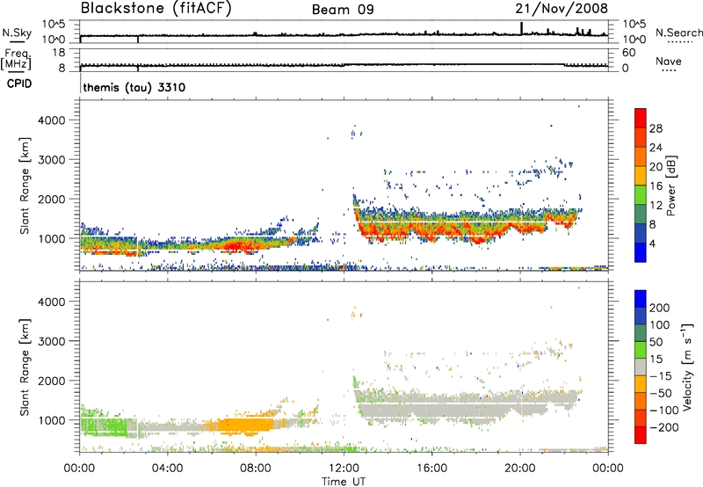Click the 'Beam 09' label
Viewport: 703px width, 487px height.
coord(343,10)
